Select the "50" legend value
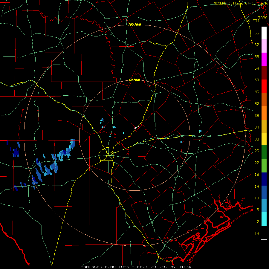Image resolution: width=269 pixels, height=269 pixels. point(257,80)
